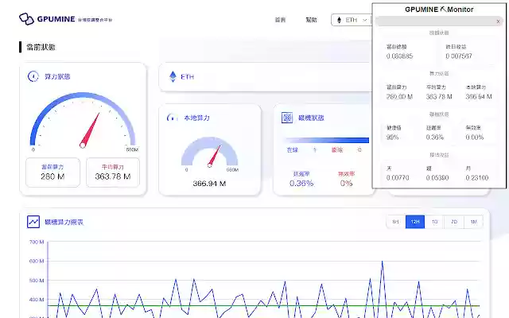Select the 1D chart range tab
Viewport: 509px width, 318px height.
pos(434,222)
